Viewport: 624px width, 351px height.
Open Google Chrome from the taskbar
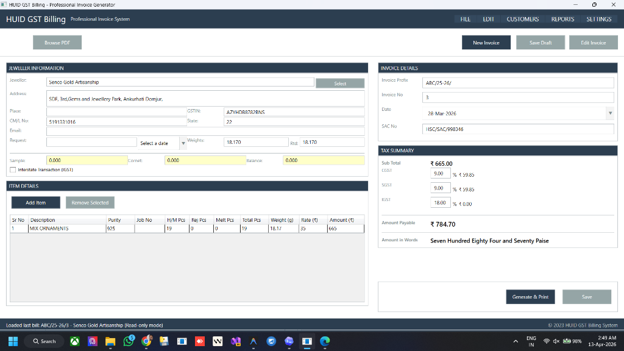[x=146, y=341]
